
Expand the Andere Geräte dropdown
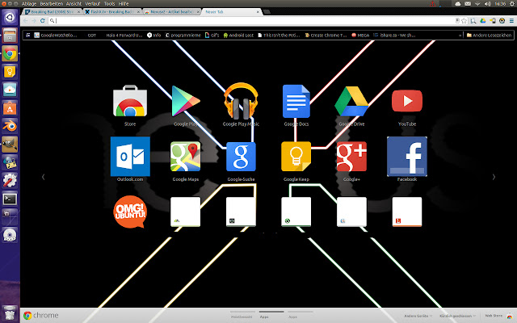418,316
